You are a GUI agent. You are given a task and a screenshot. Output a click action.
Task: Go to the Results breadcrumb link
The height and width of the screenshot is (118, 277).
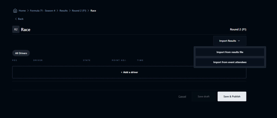click(64, 11)
